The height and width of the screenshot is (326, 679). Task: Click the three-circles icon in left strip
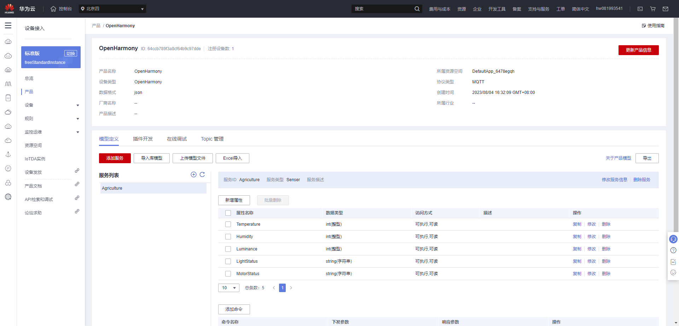pos(8,183)
